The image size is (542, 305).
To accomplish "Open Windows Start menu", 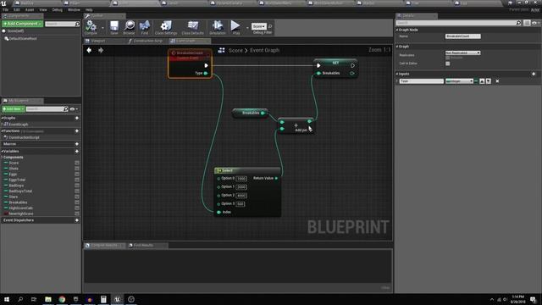I will coord(7,299).
